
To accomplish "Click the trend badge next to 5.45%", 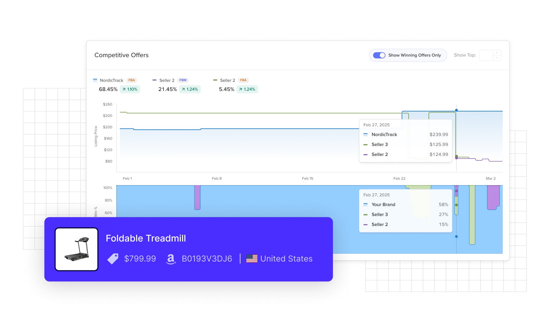I will 247,89.
